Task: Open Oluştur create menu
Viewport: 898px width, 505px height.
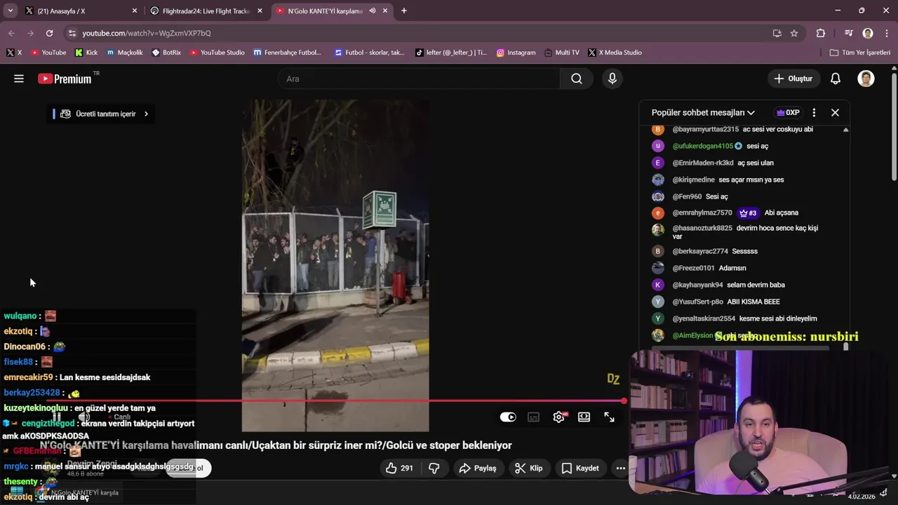Action: click(793, 79)
